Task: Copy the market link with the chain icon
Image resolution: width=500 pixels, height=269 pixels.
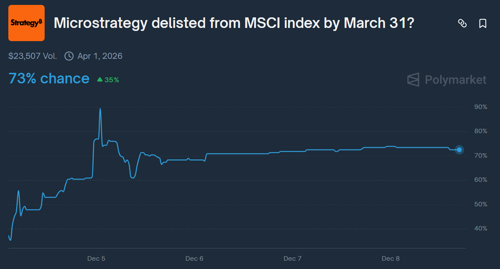Action: coord(462,23)
